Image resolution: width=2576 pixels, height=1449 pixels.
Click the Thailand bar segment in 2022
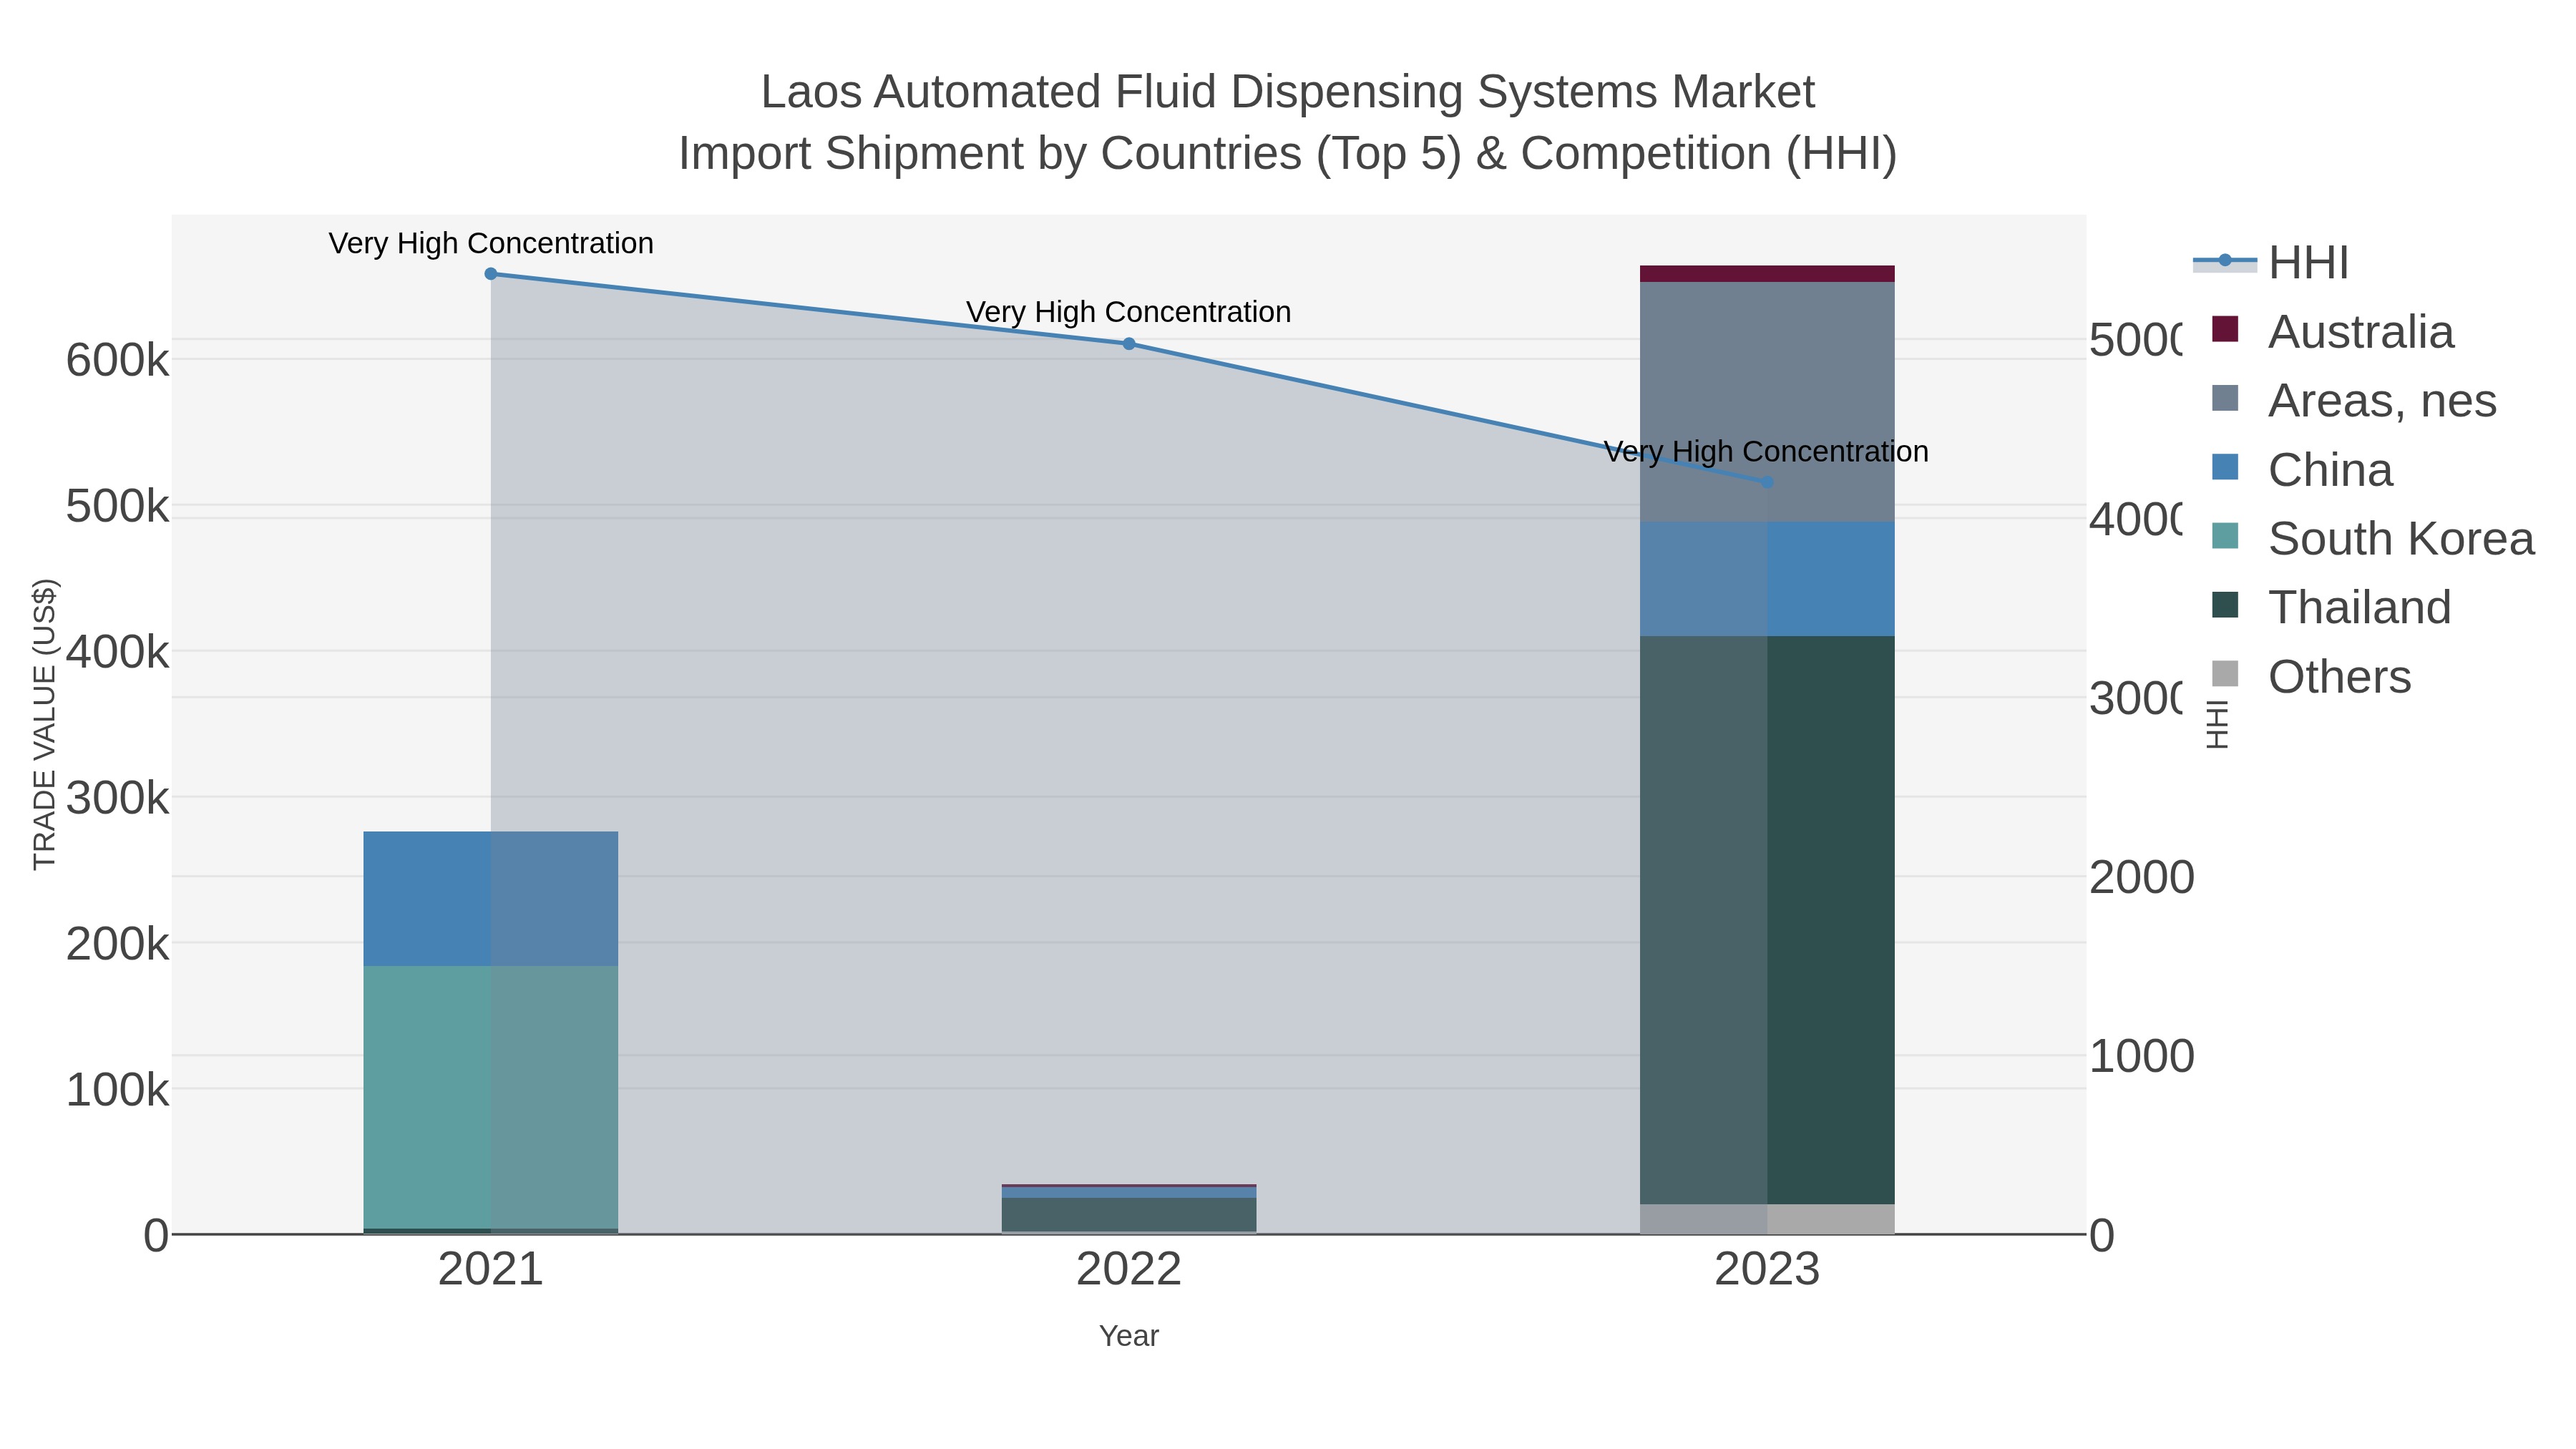point(1129,1215)
